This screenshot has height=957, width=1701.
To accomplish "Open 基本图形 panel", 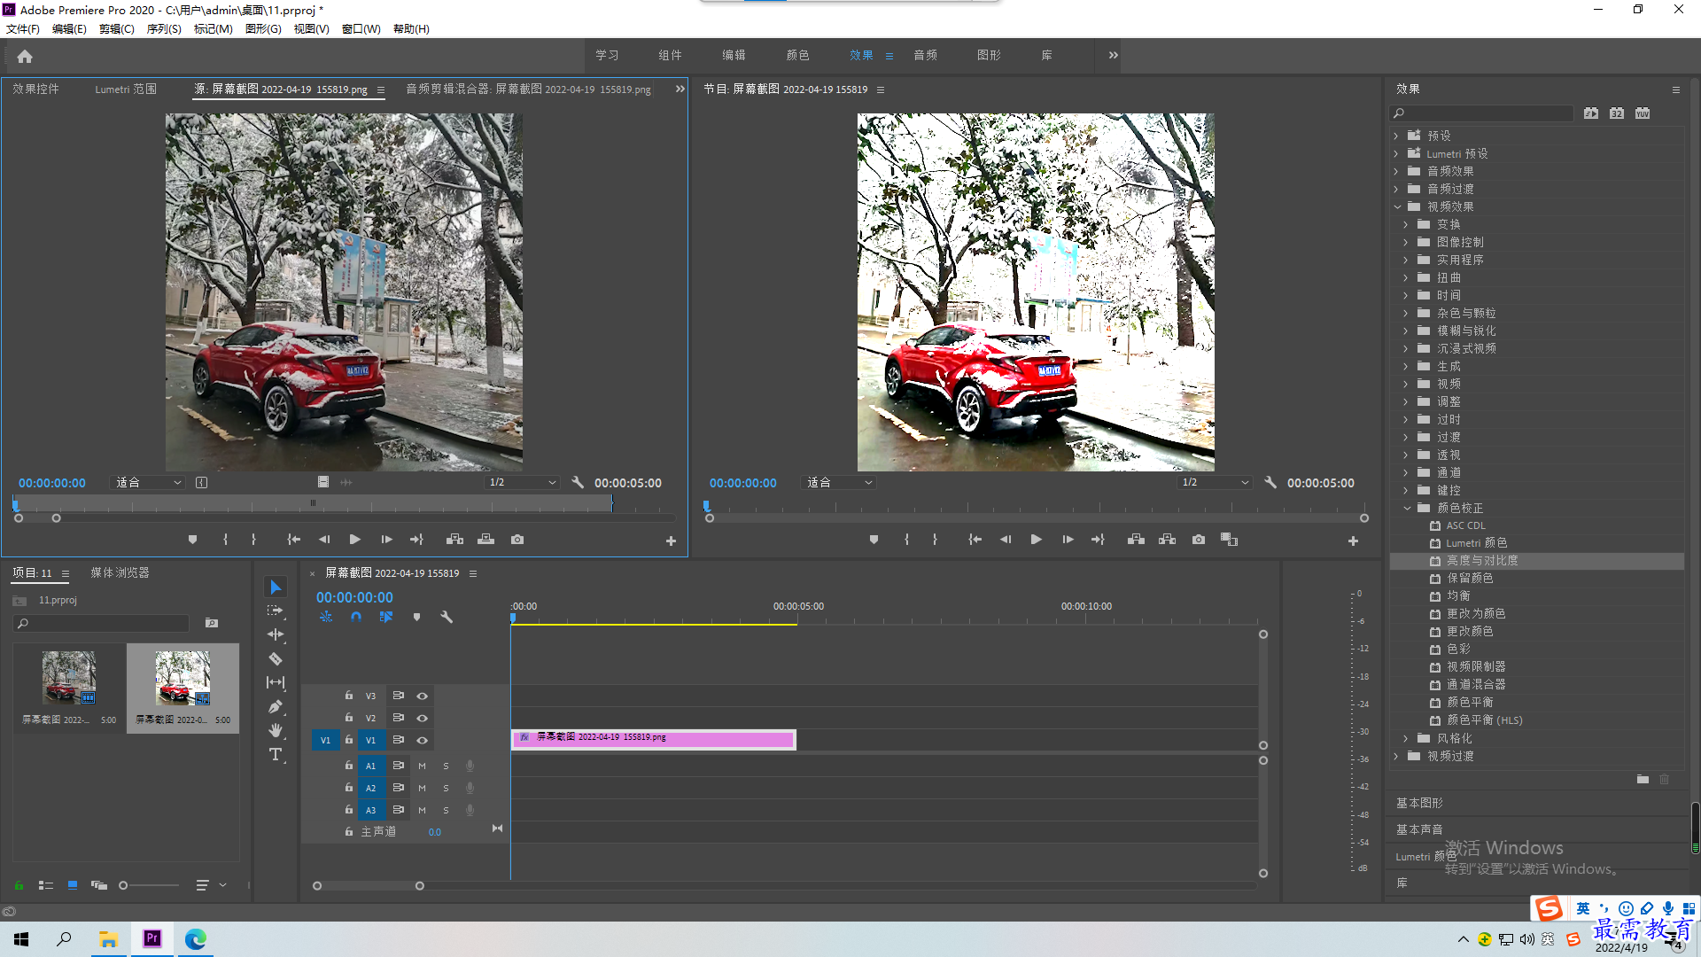I will point(1419,803).
